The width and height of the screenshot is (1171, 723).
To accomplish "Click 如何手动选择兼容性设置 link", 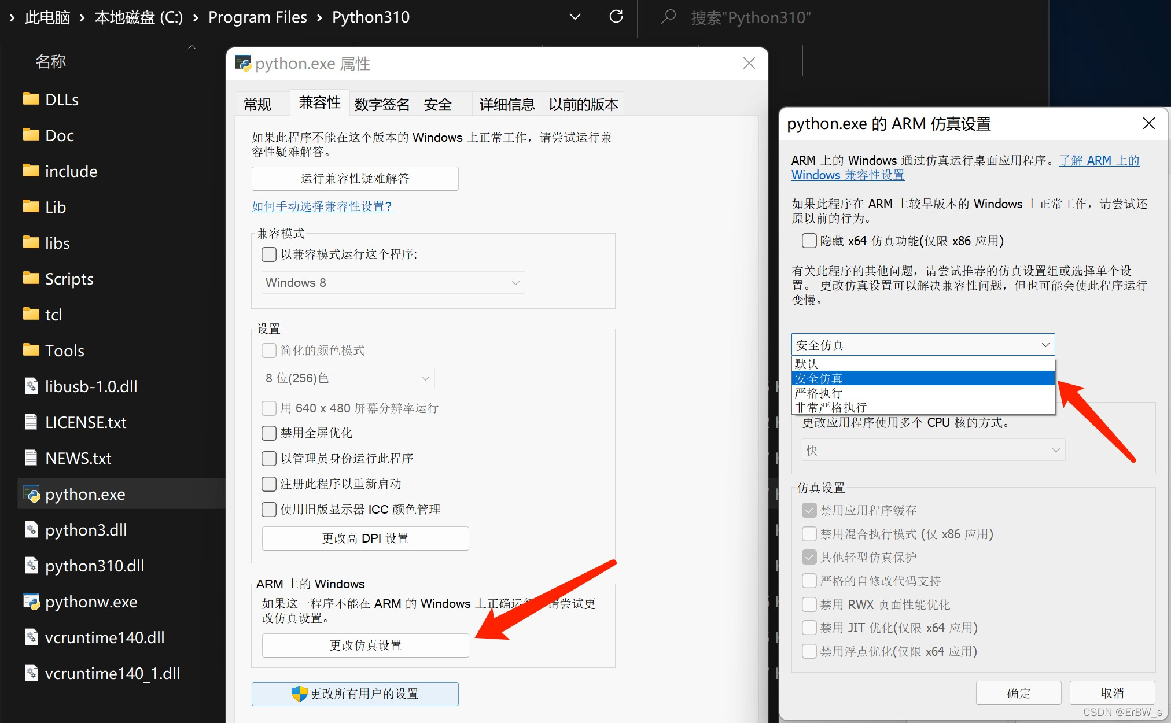I will (x=322, y=205).
